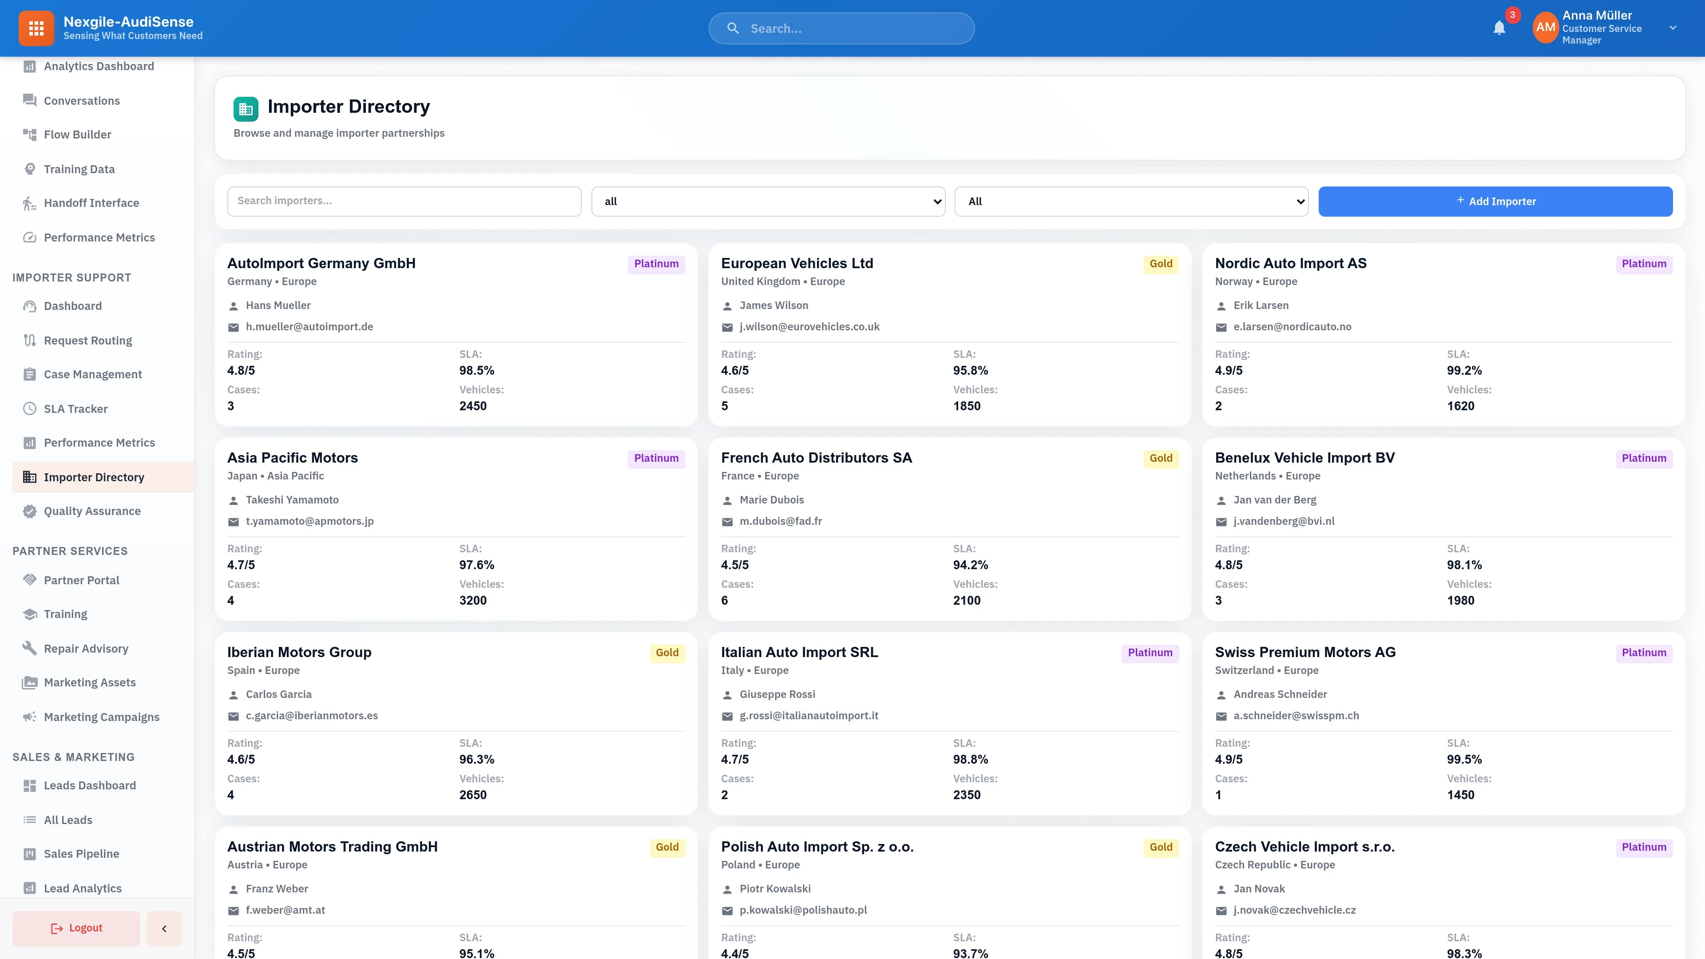This screenshot has height=959, width=1705.
Task: Open the Analytics Dashboard sidebar icon
Action: coord(29,66)
